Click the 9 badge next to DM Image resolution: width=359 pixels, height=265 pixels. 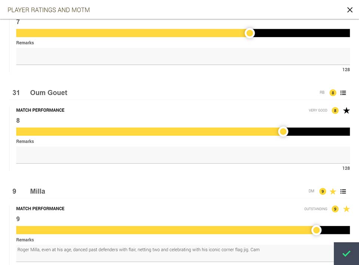click(x=323, y=192)
